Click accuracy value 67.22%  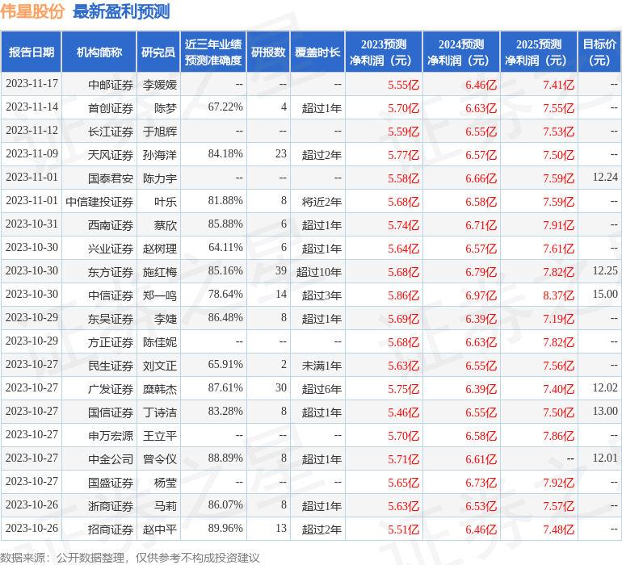(225, 107)
